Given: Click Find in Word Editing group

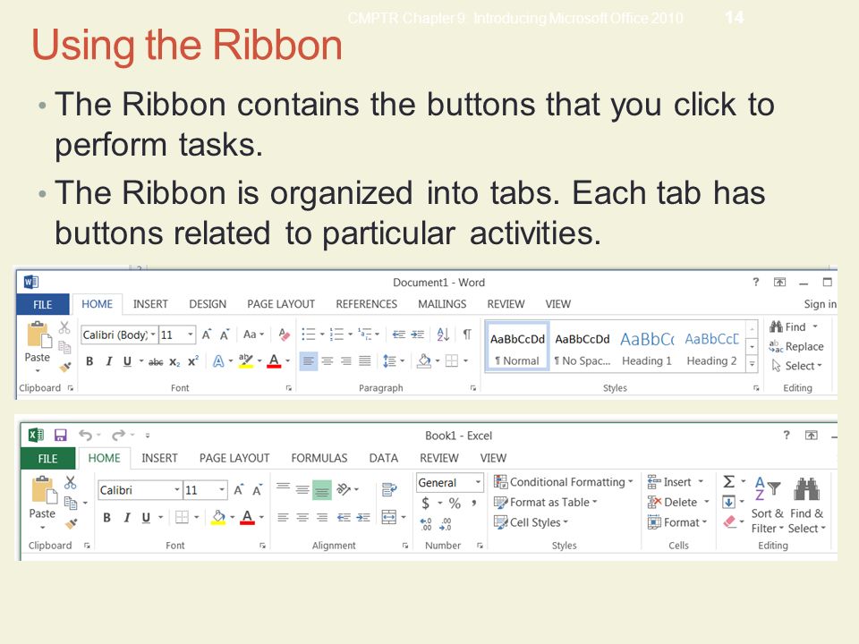Looking at the screenshot, I should 794,327.
